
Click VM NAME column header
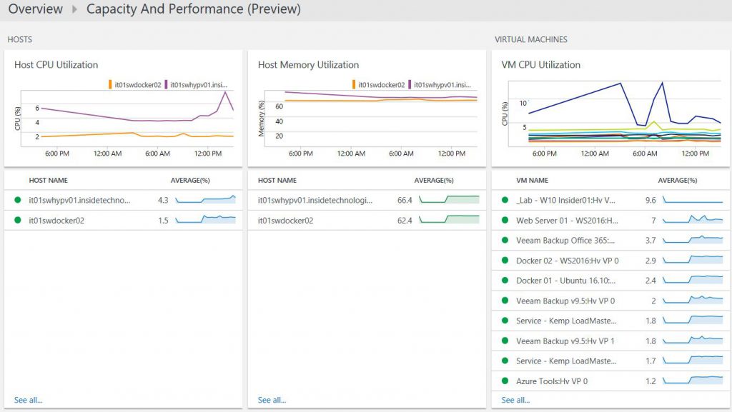532,181
